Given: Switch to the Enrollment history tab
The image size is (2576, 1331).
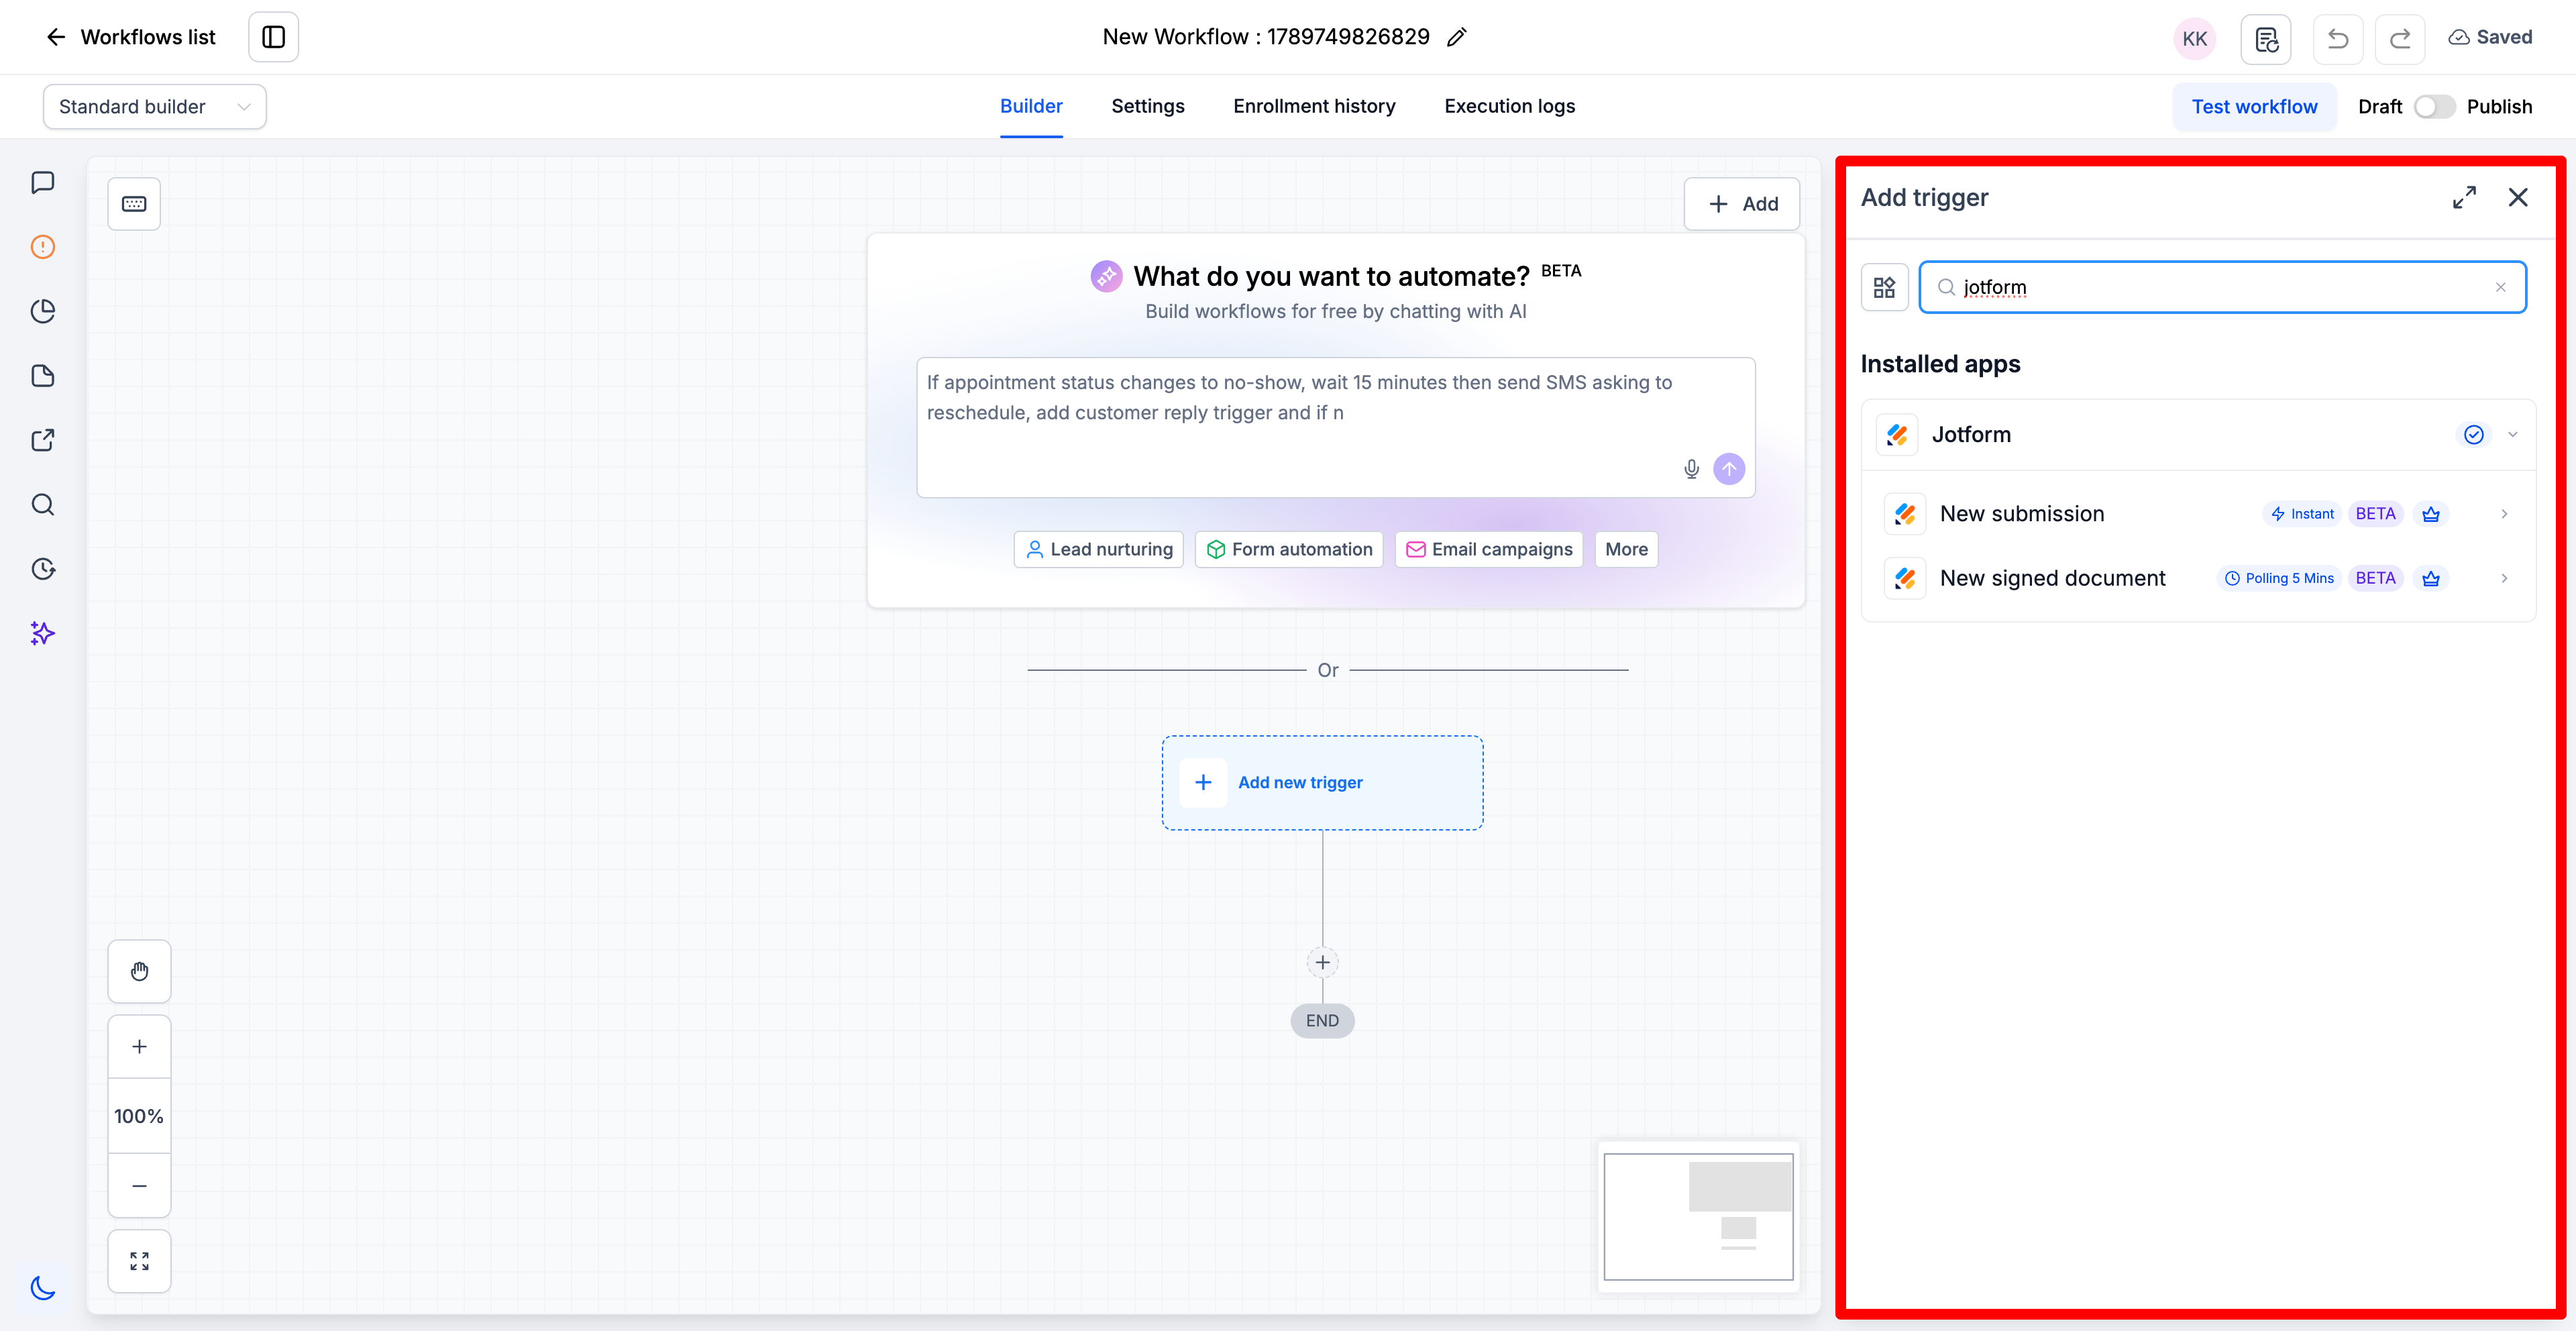Looking at the screenshot, I should pyautogui.click(x=1314, y=106).
